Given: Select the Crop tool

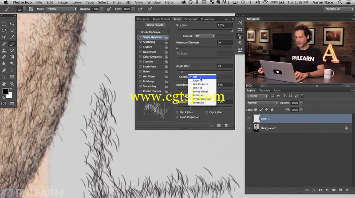Looking at the screenshot, I should pyautogui.click(x=4, y=37).
